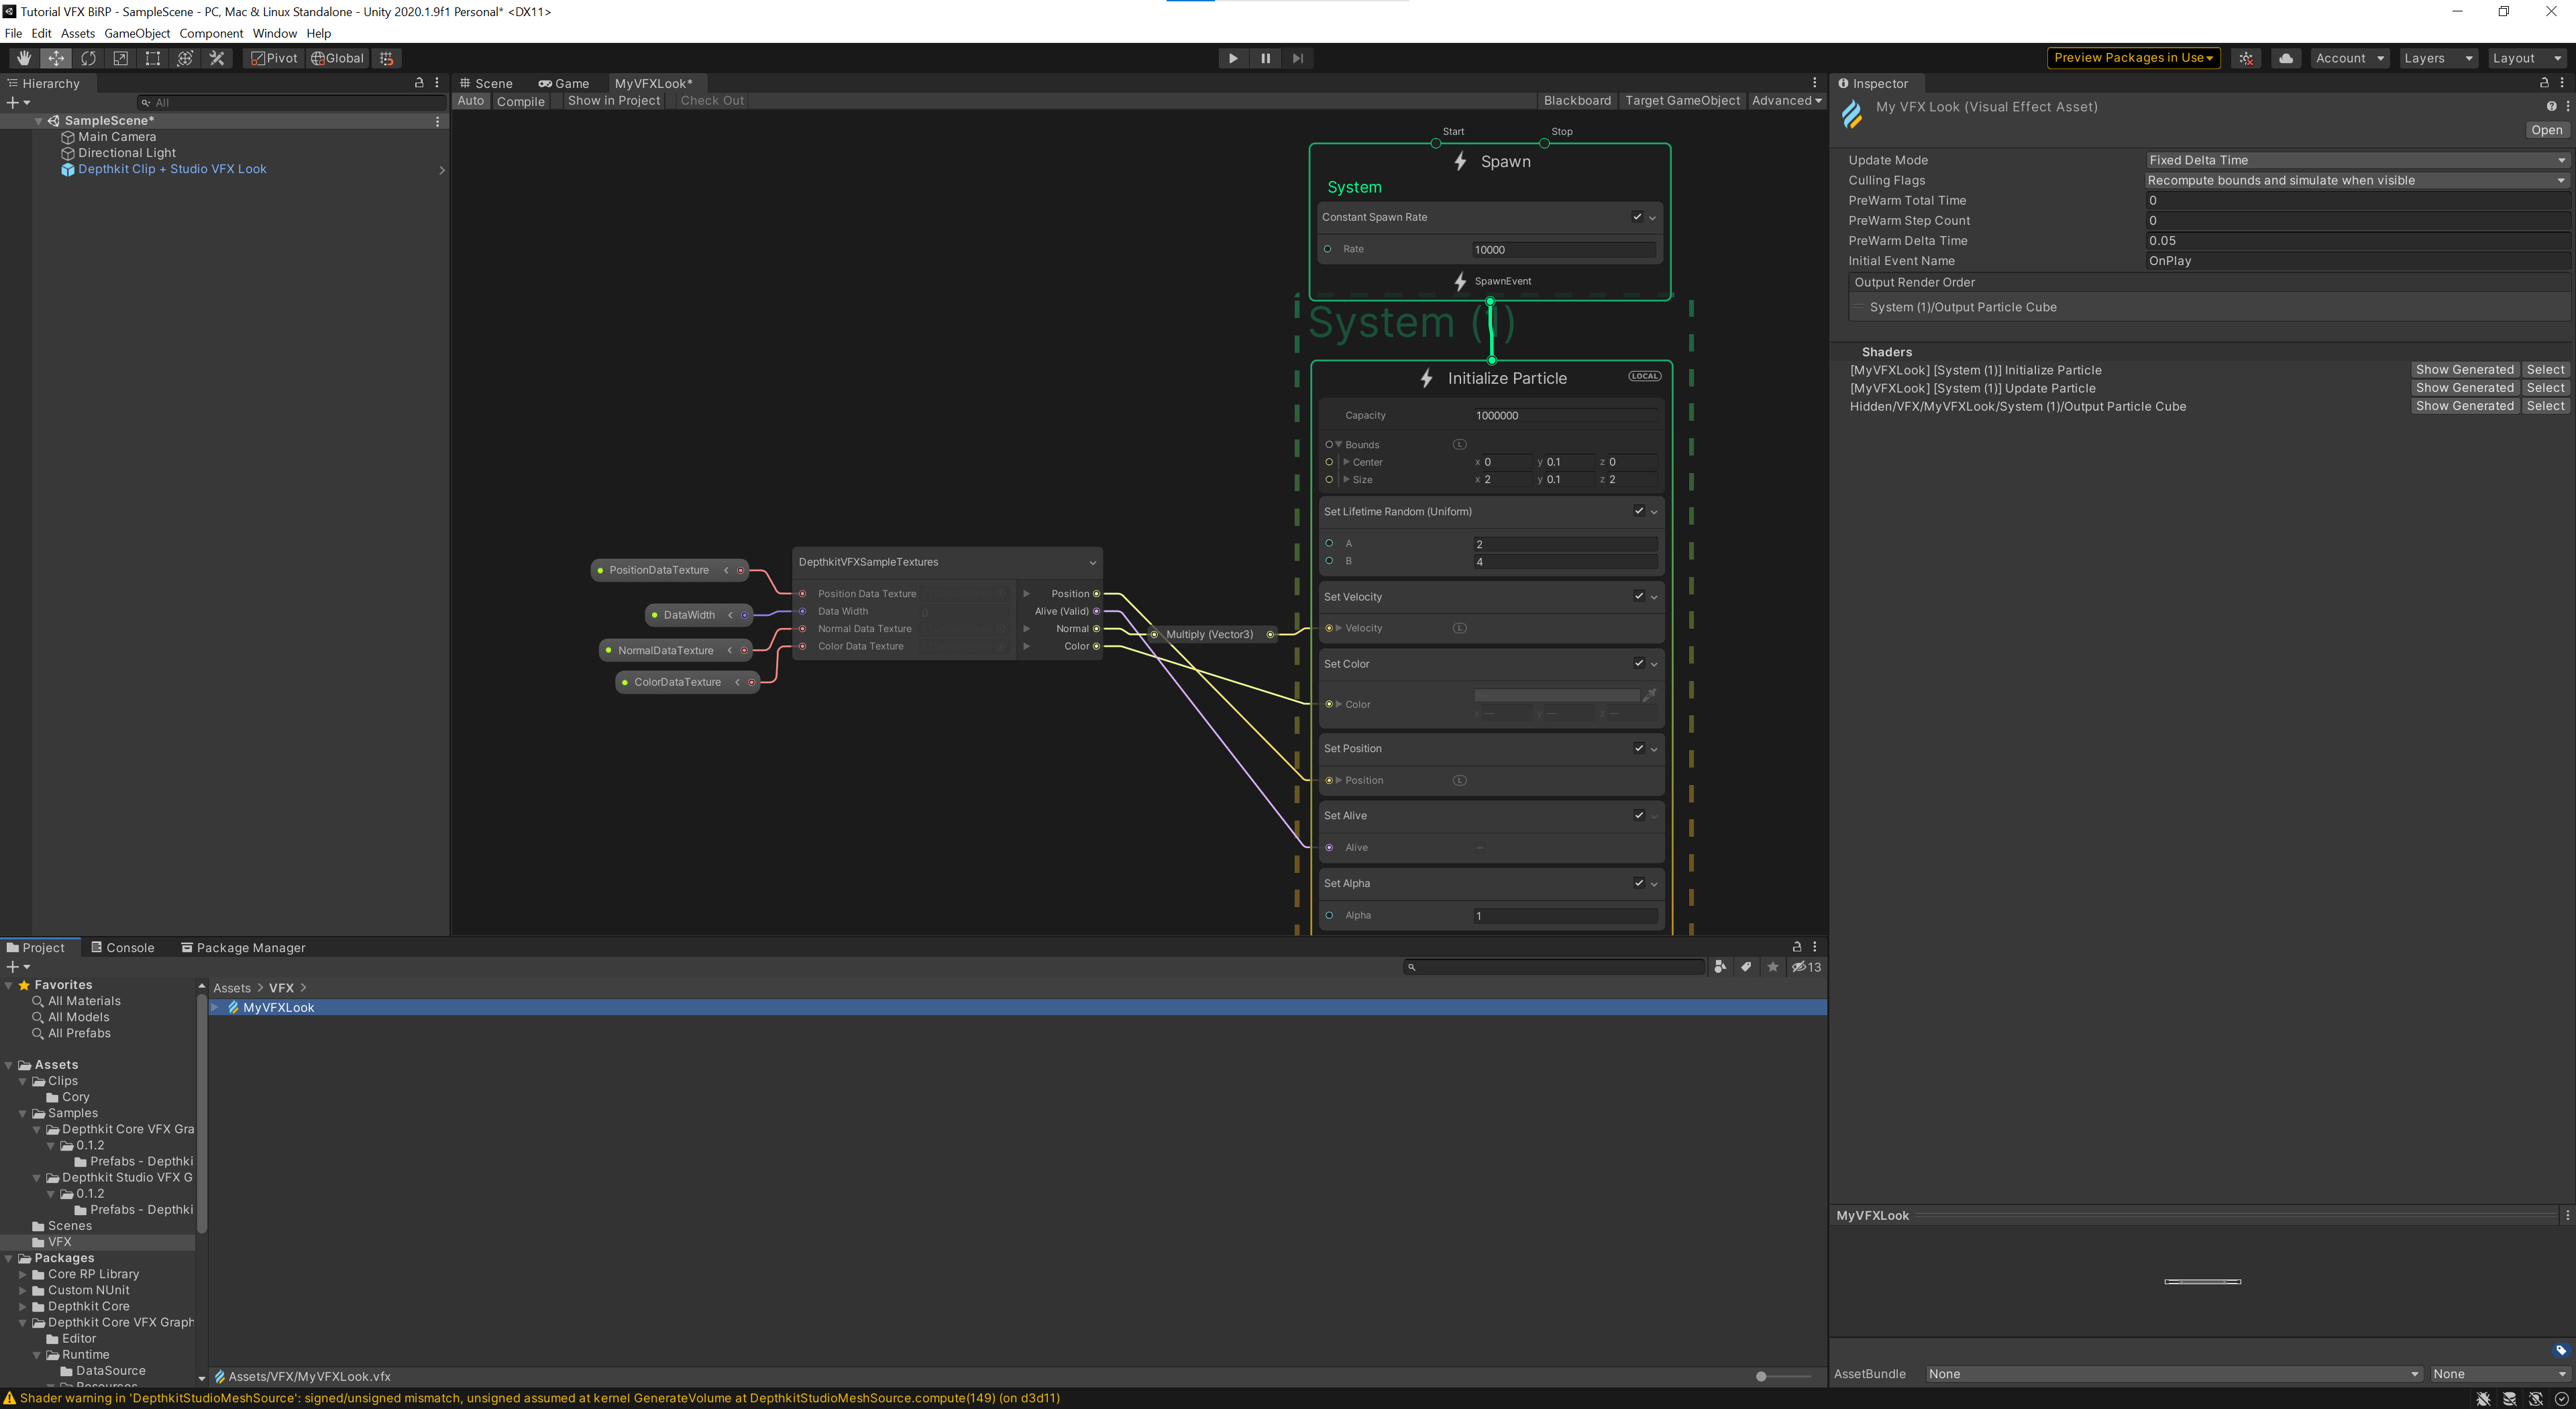Image resolution: width=2576 pixels, height=1409 pixels.
Task: Open the Collab bug icon
Action: (2246, 58)
